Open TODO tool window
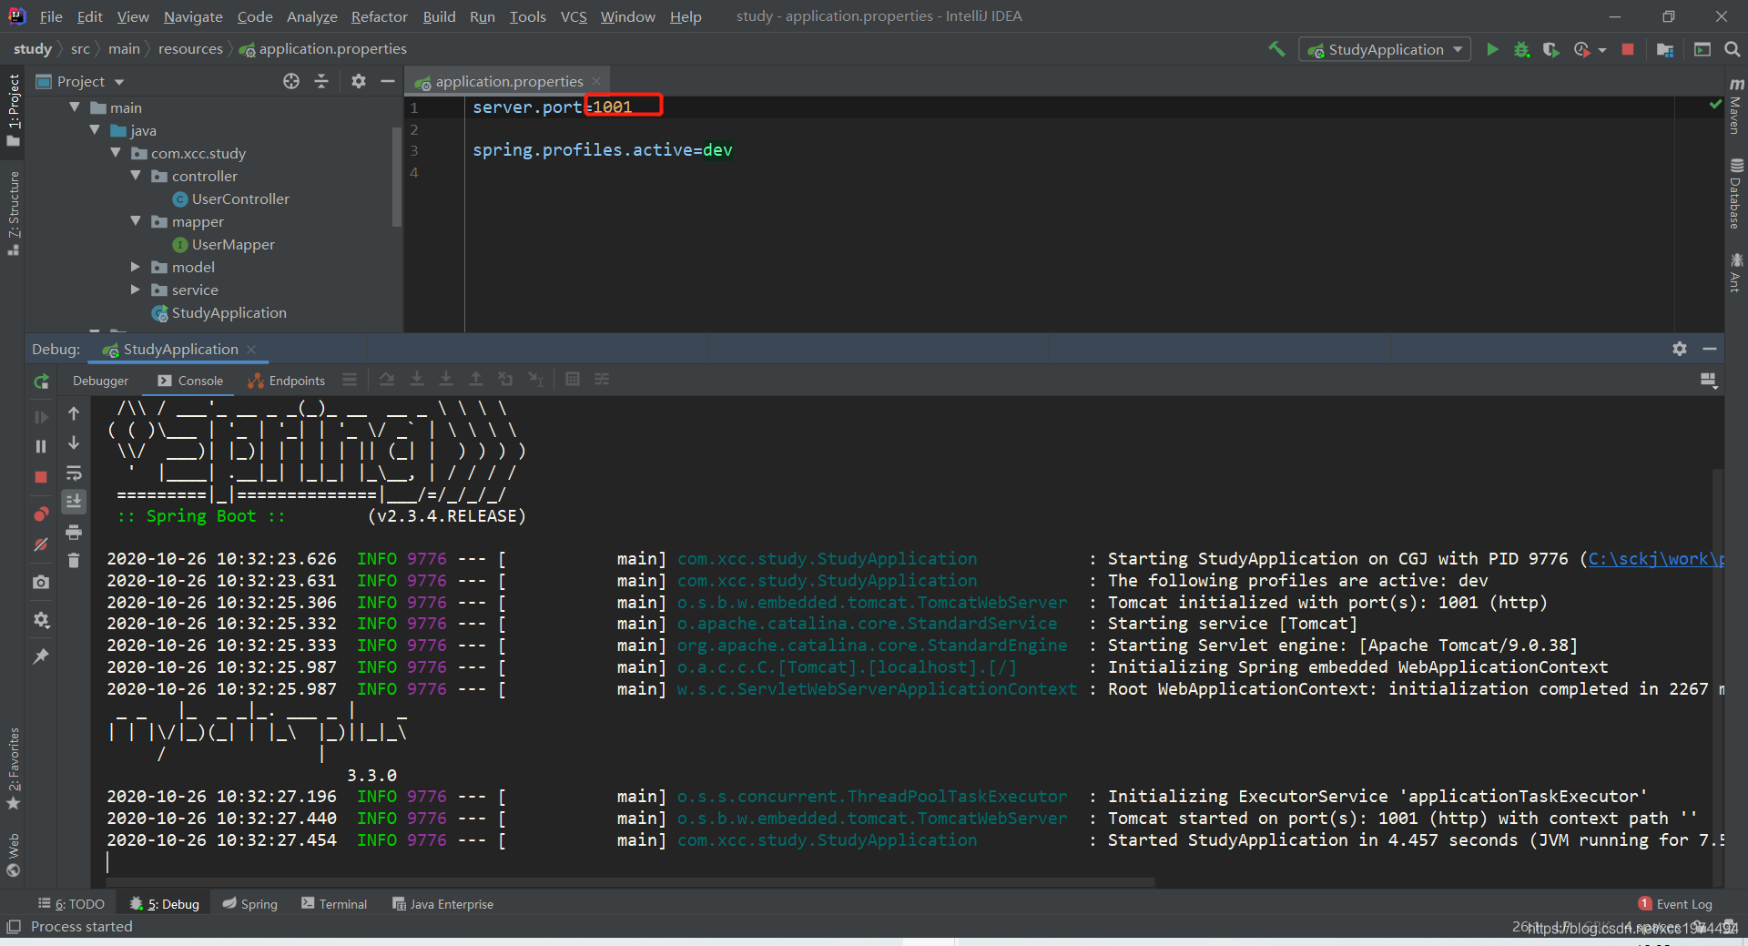Screen dimensions: 1748x946 pyautogui.click(x=72, y=903)
